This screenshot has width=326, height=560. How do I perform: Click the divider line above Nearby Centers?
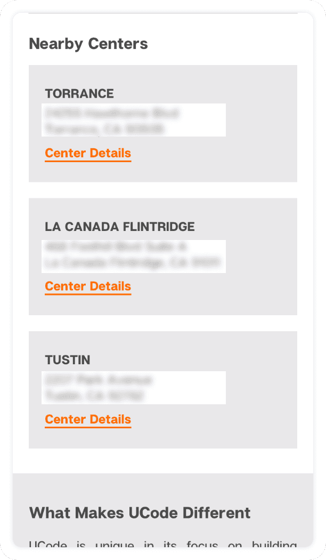tap(162, 13)
